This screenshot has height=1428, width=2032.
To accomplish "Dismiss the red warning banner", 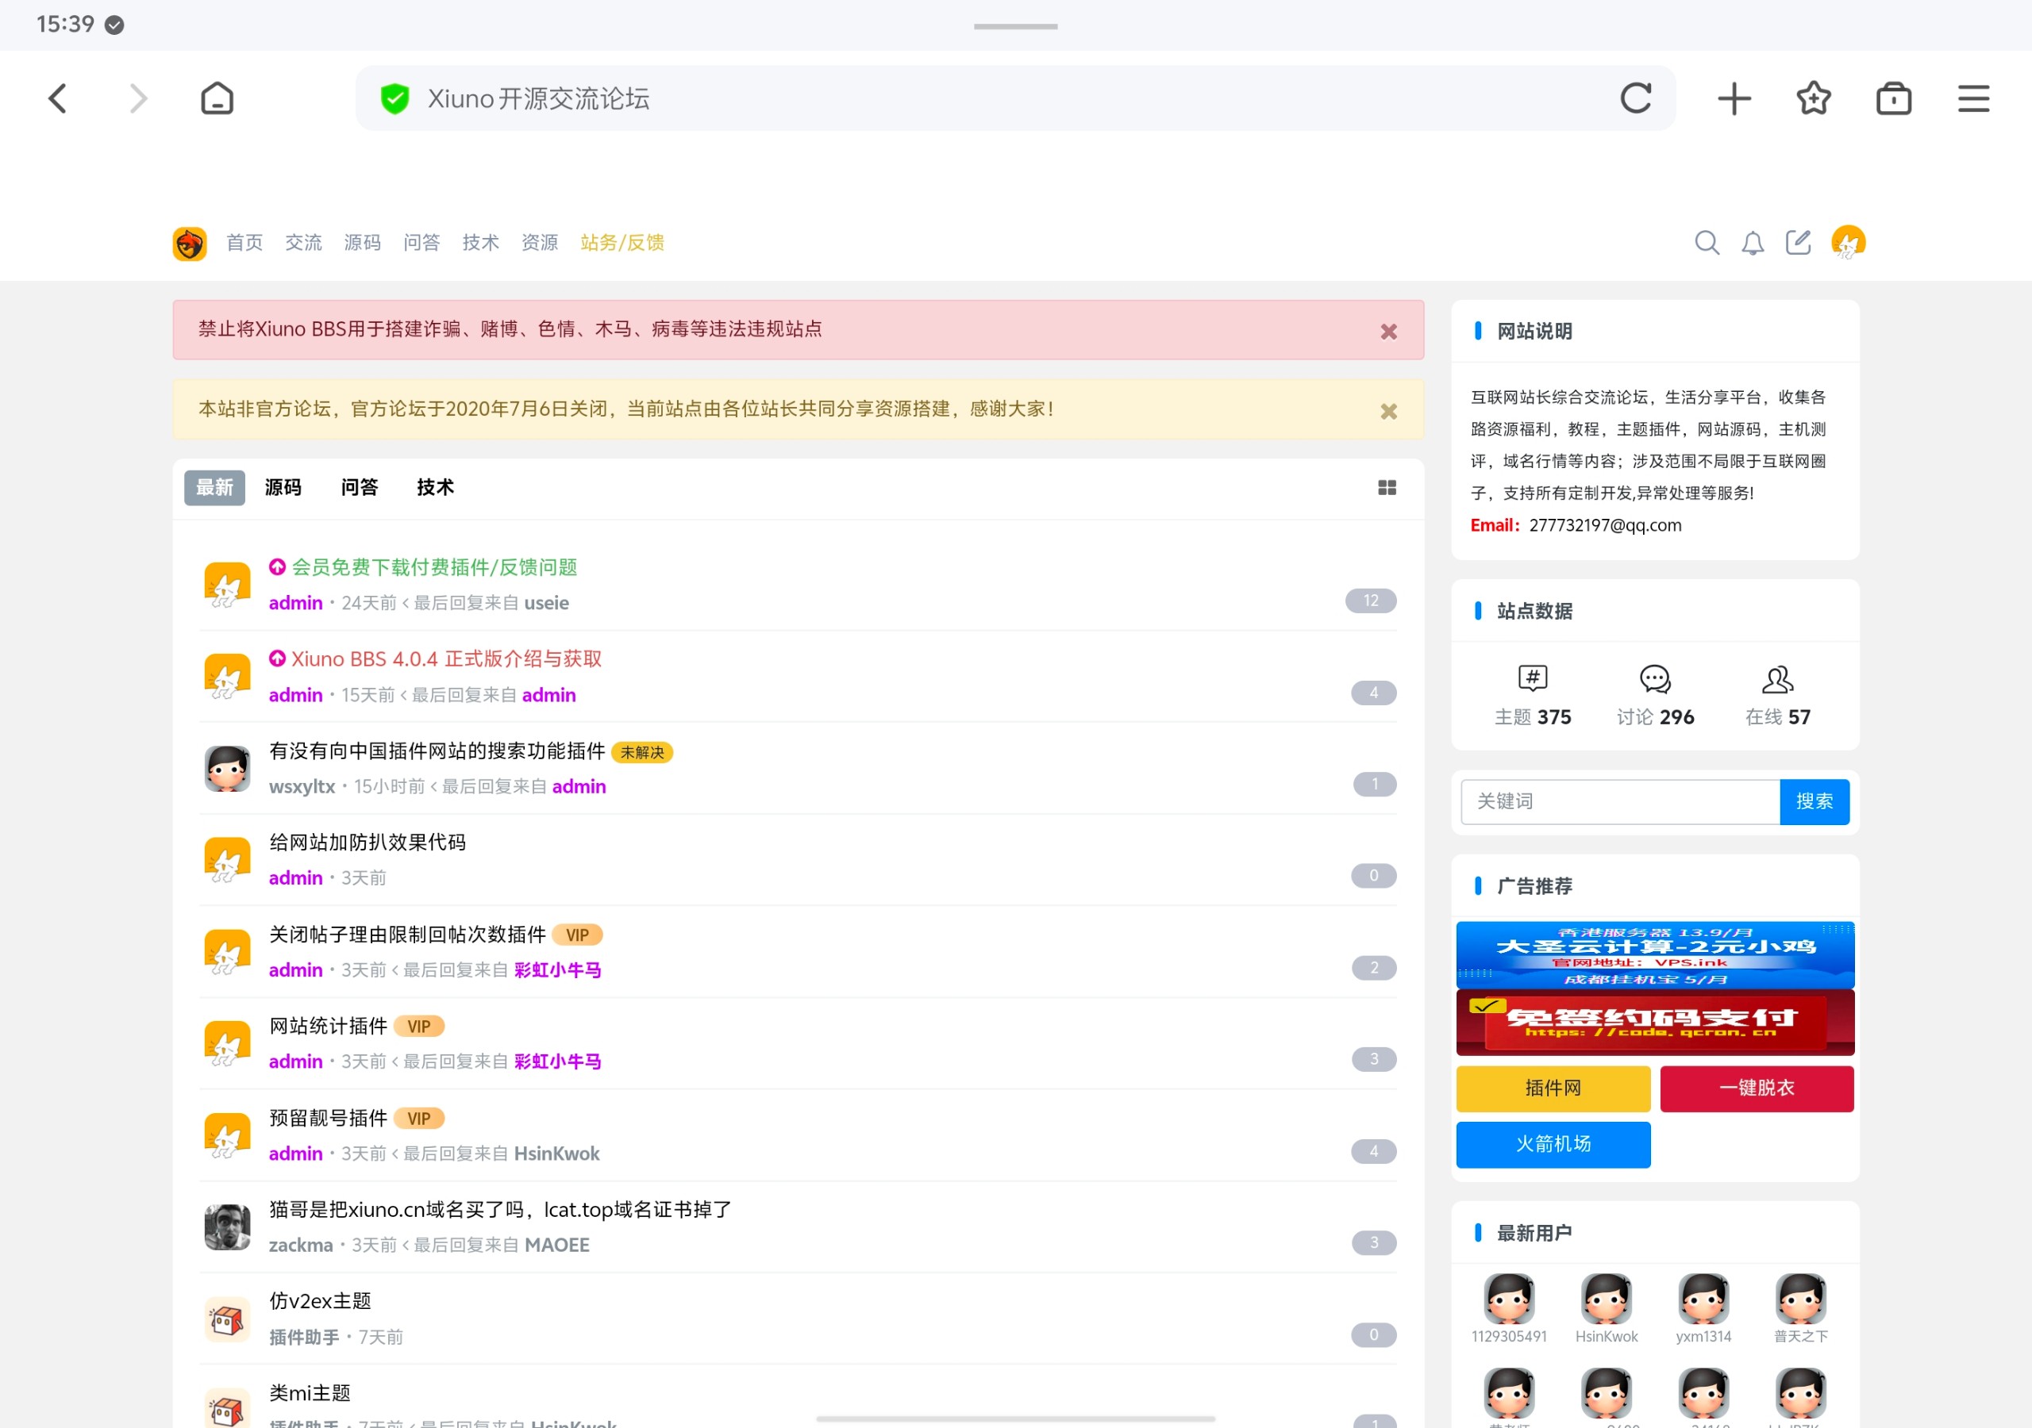I will tap(1388, 332).
